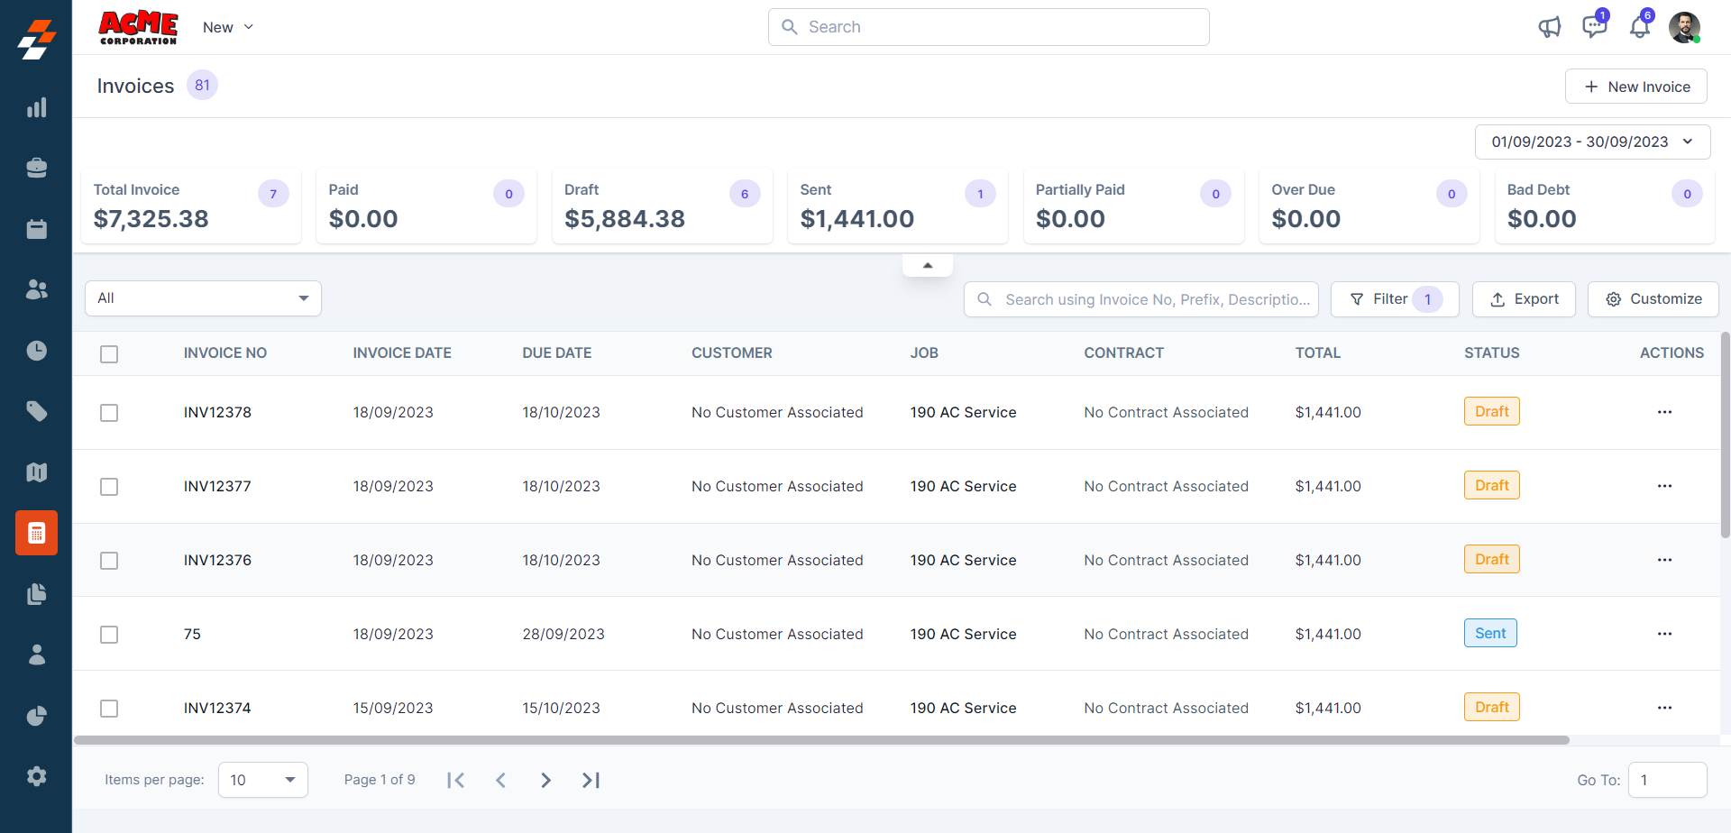
Task: Open the announcements megaphone icon
Action: [x=1549, y=27]
